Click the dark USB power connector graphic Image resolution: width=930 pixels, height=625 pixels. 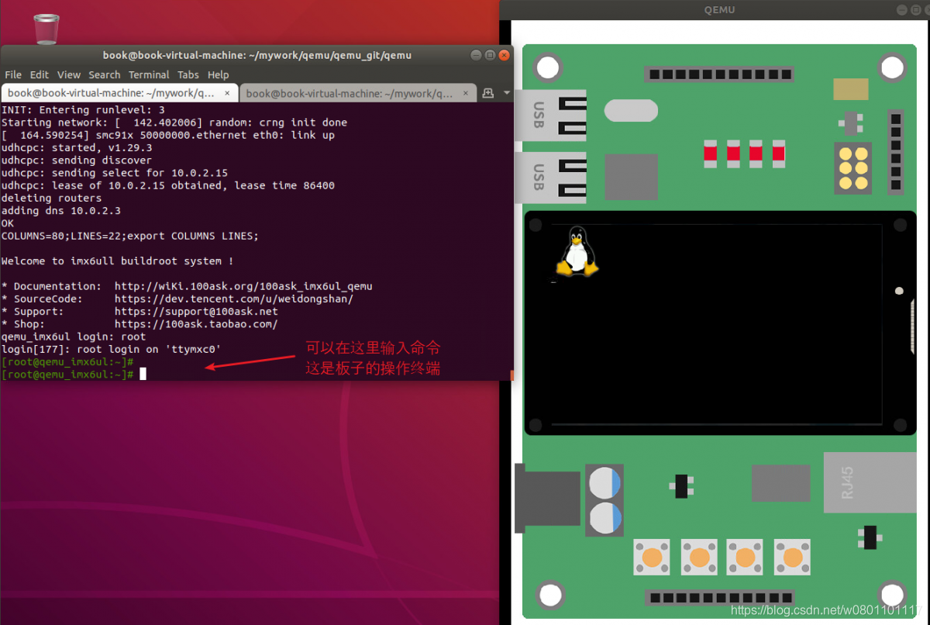tap(547, 499)
